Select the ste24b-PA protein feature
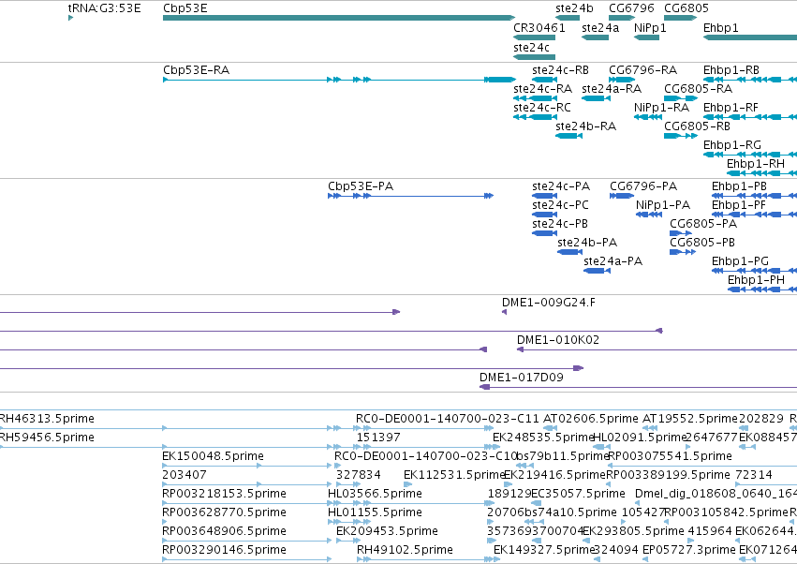The height and width of the screenshot is (564, 797). (569, 252)
